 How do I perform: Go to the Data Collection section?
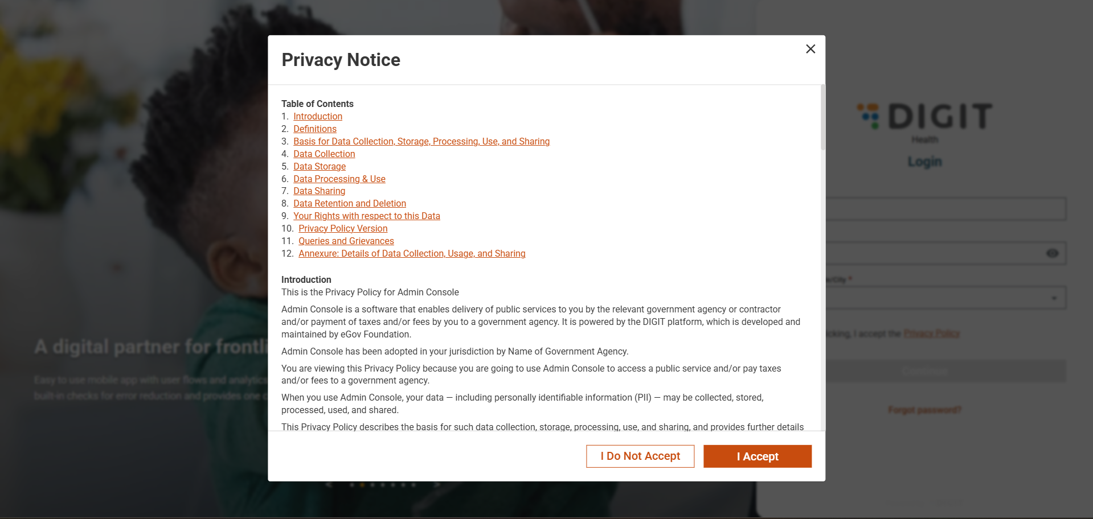coord(324,154)
